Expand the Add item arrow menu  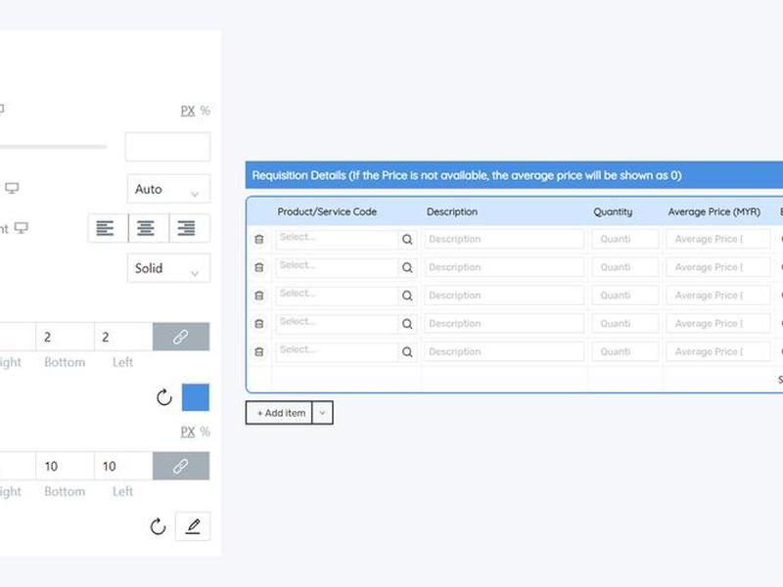323,413
